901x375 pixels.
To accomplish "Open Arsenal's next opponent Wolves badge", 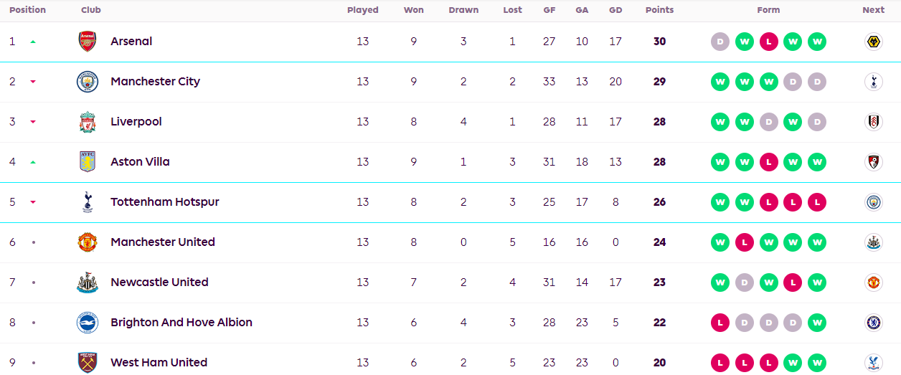I will click(x=873, y=42).
